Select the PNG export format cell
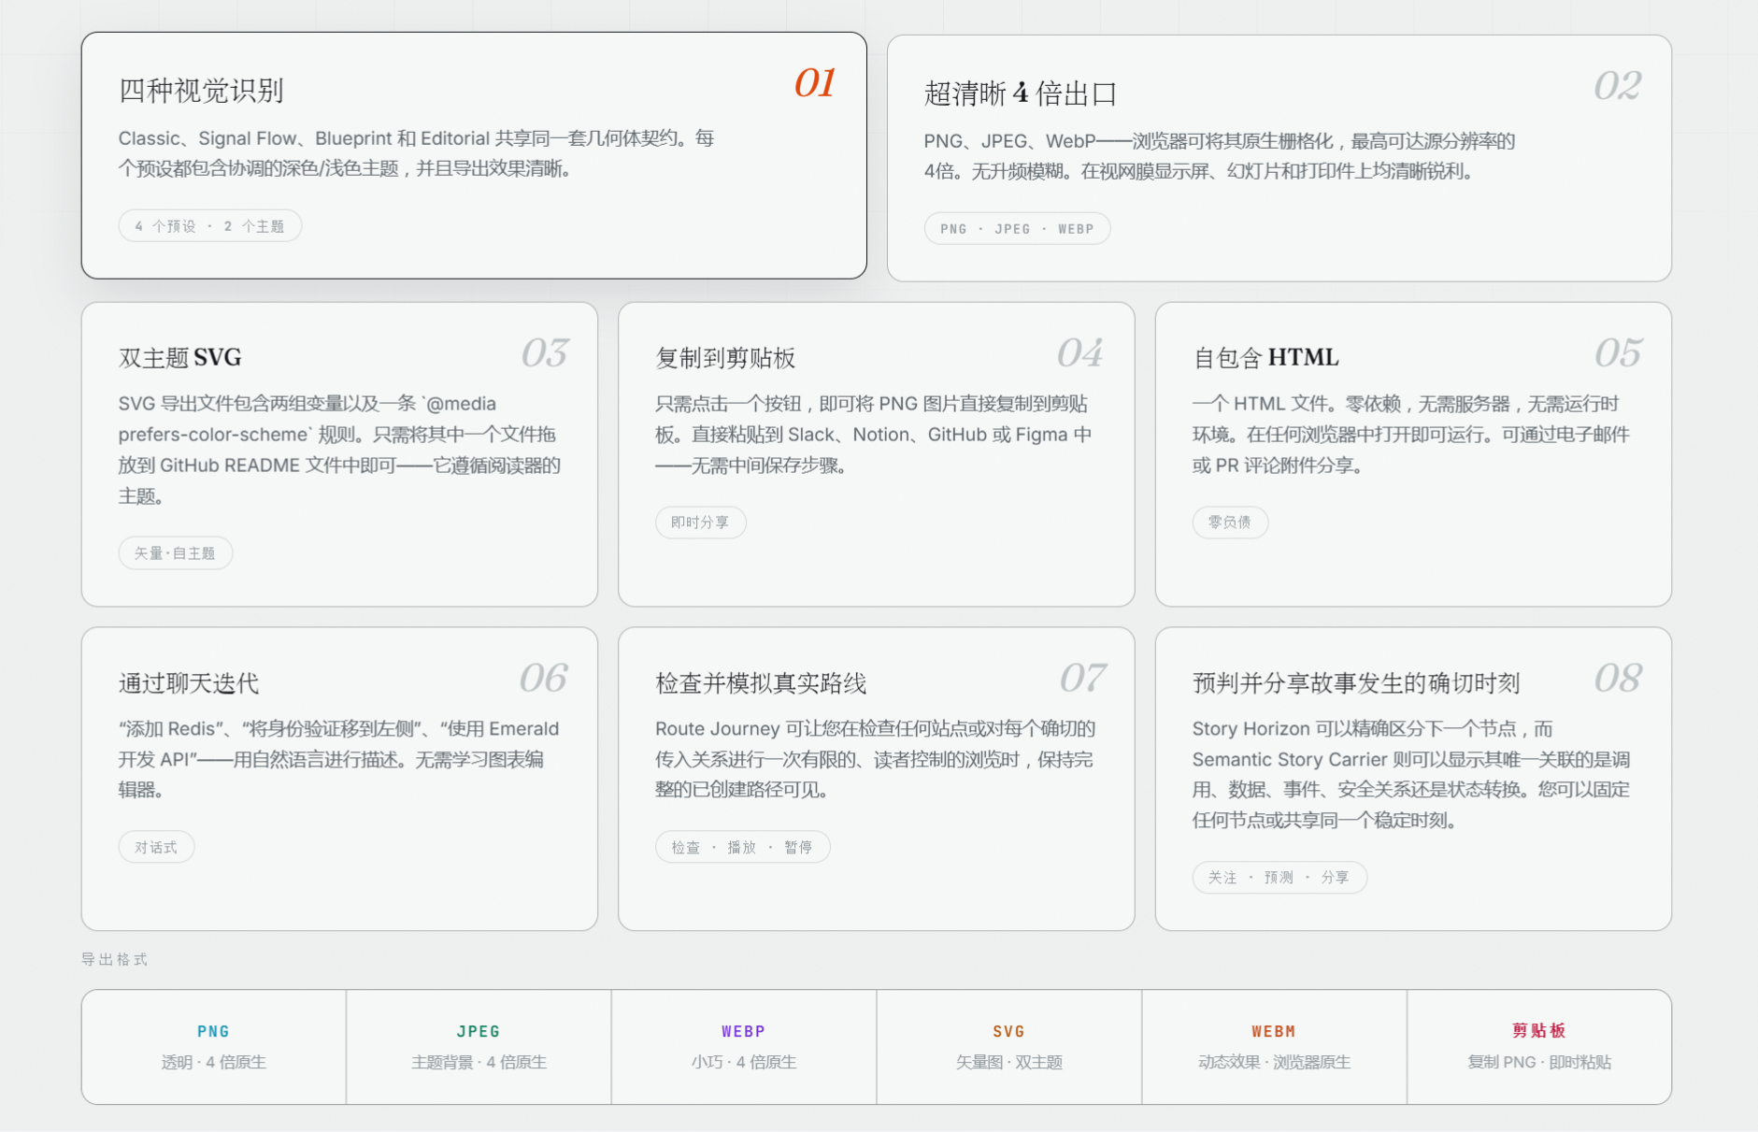Viewport: 1758px width, 1132px height. pyautogui.click(x=214, y=1047)
